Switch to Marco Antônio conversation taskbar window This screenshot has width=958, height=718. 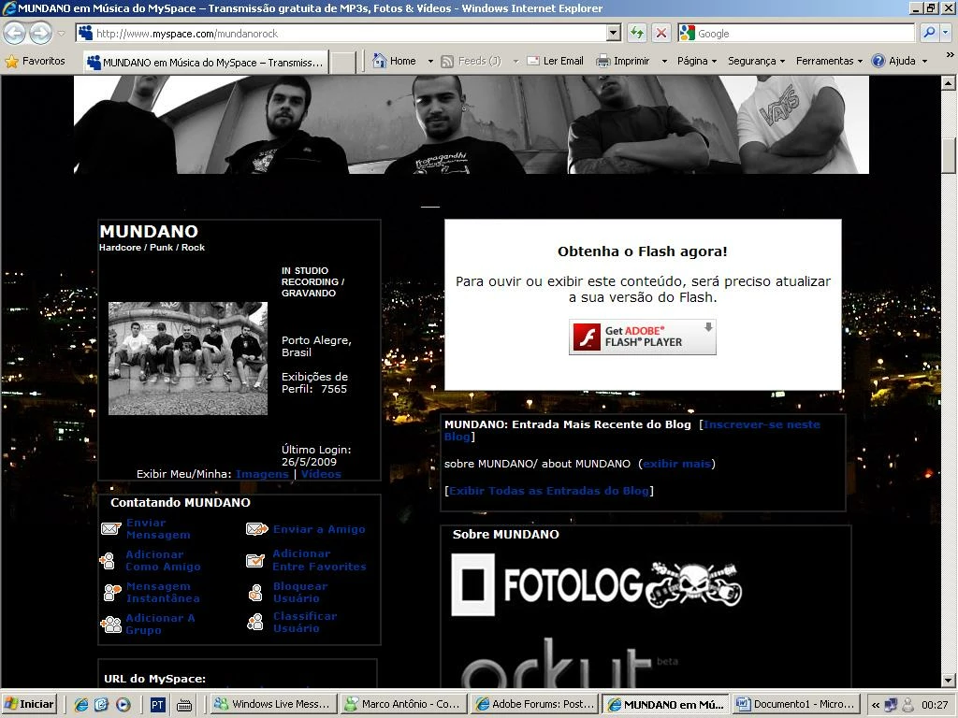click(x=404, y=704)
